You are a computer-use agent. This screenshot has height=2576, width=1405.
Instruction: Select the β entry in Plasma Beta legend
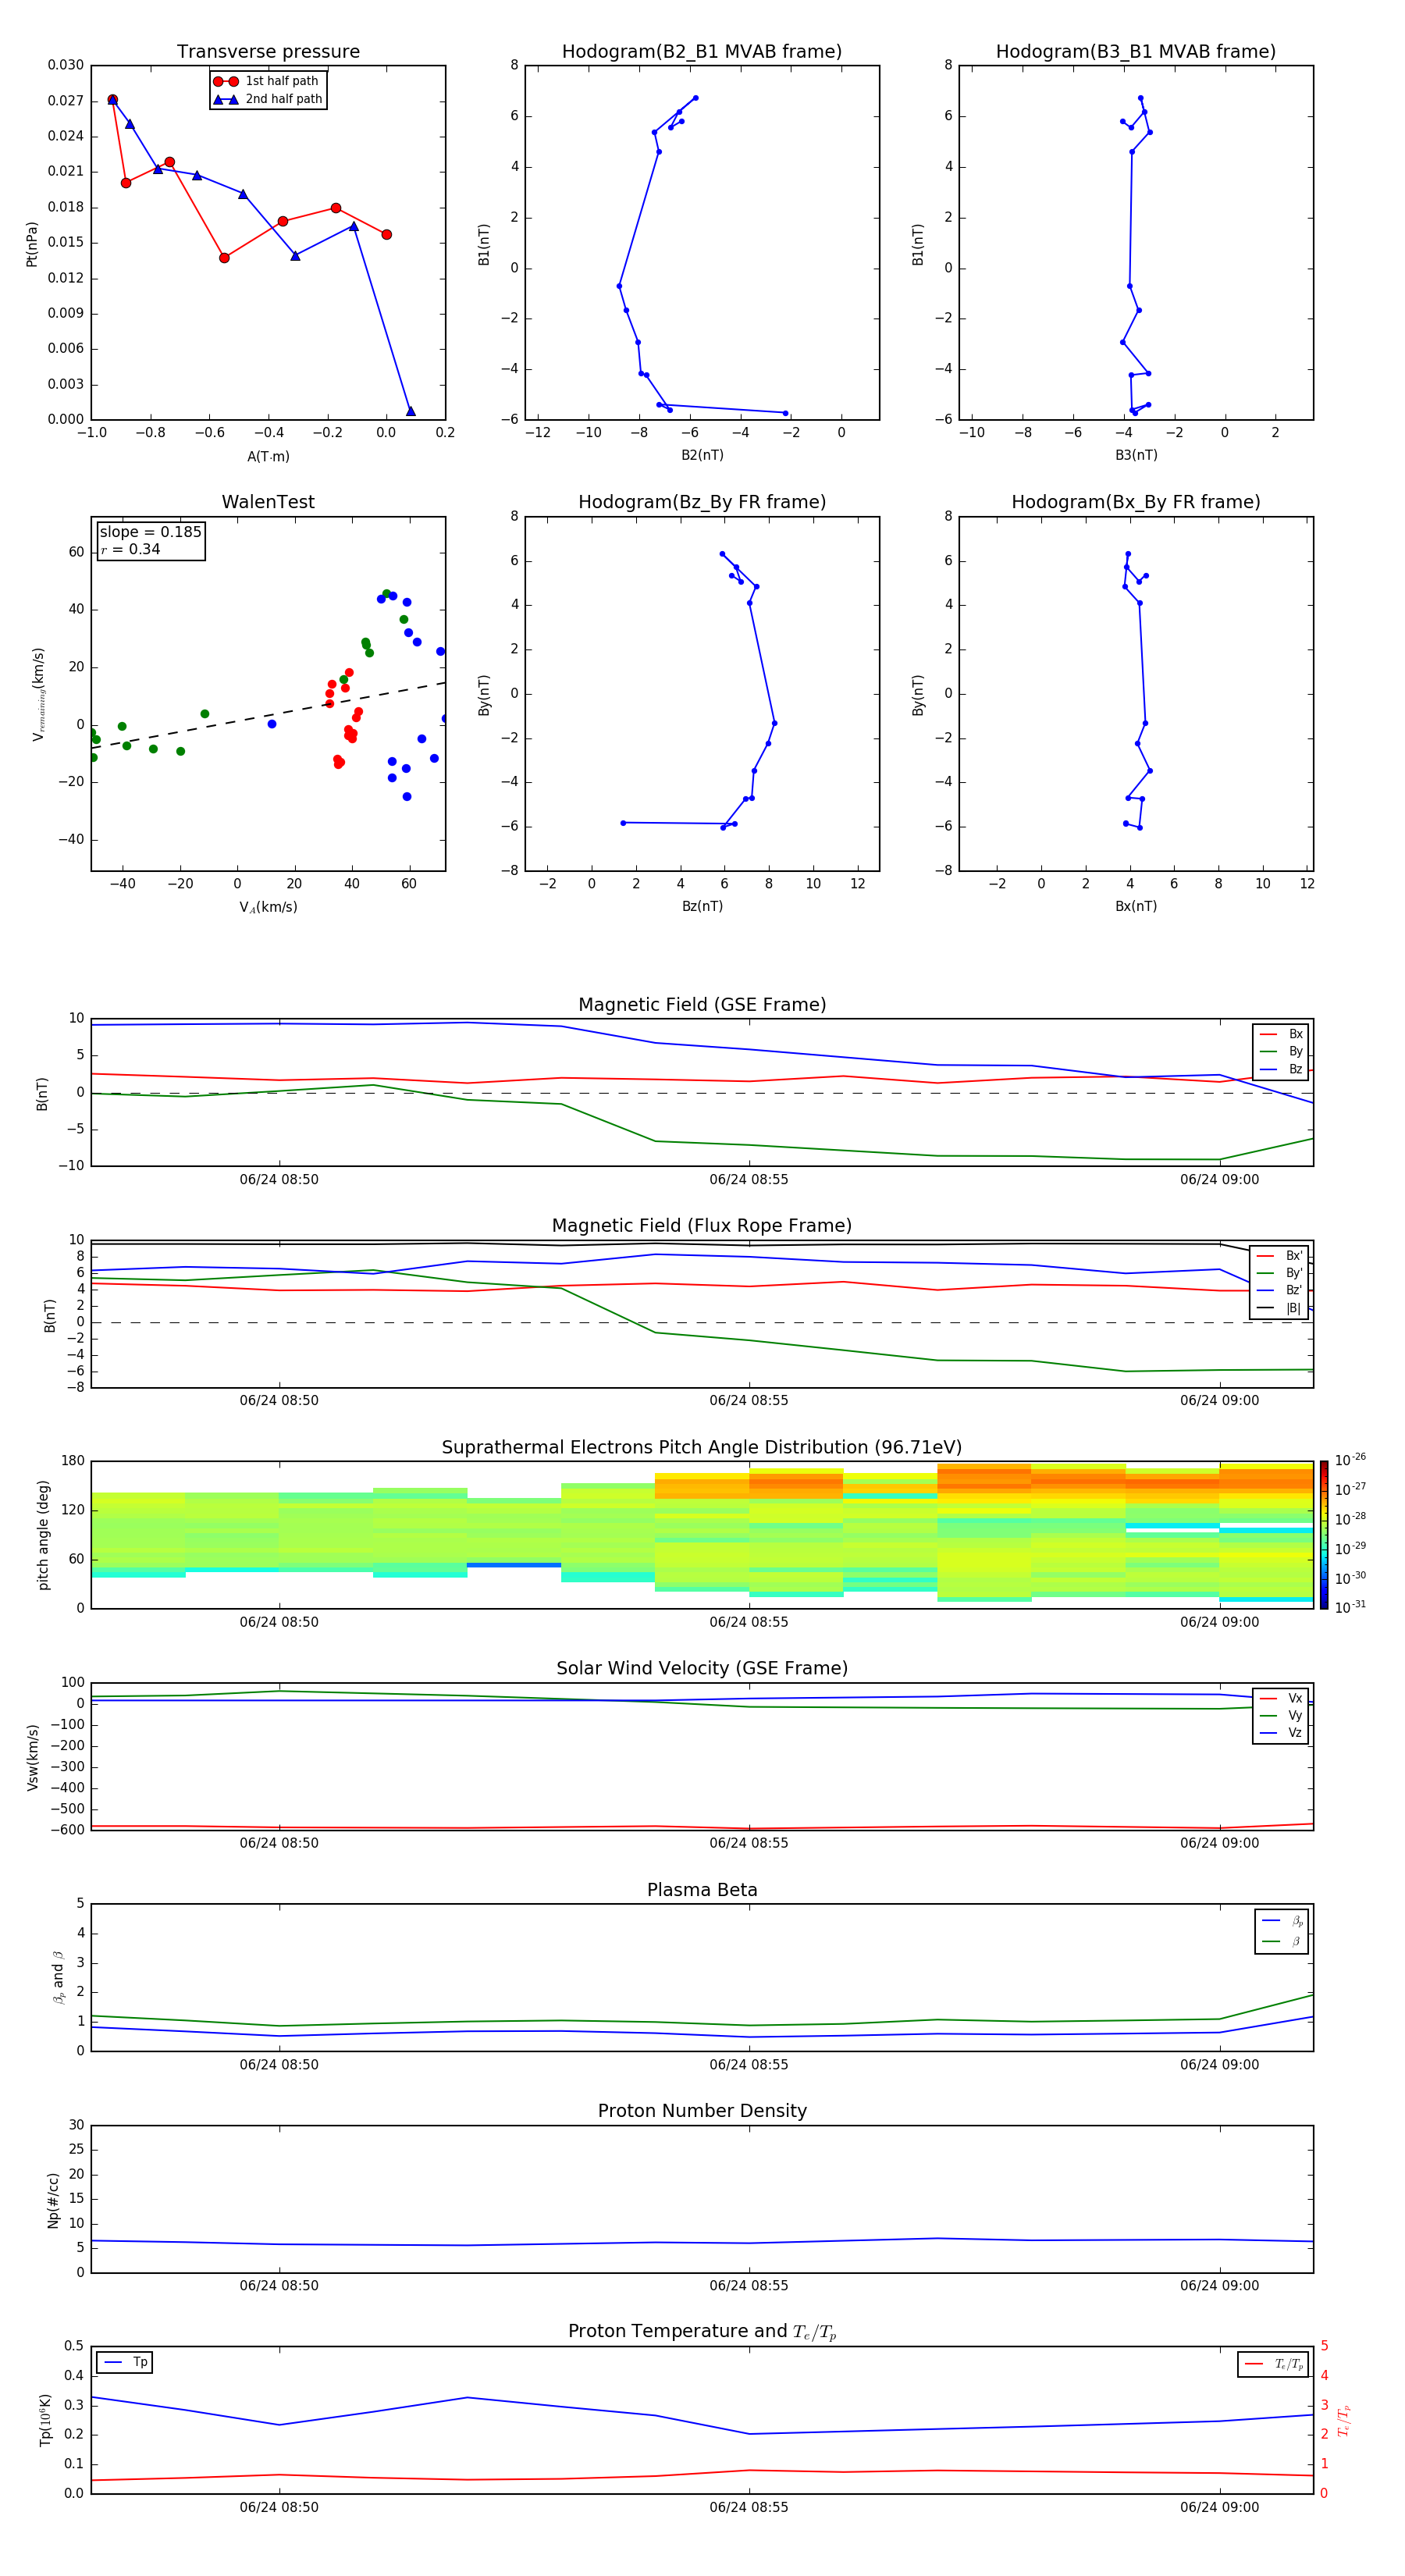[1282, 1941]
